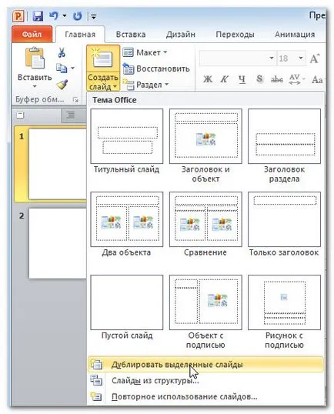334x414 pixels.
Task: Save presentation with floppy disk icon
Action: coord(38,16)
